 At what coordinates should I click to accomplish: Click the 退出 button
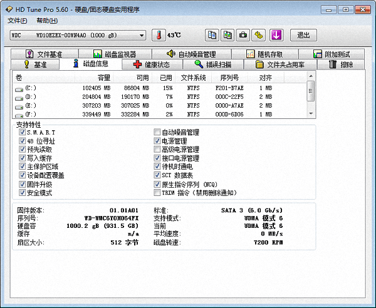click(303, 35)
